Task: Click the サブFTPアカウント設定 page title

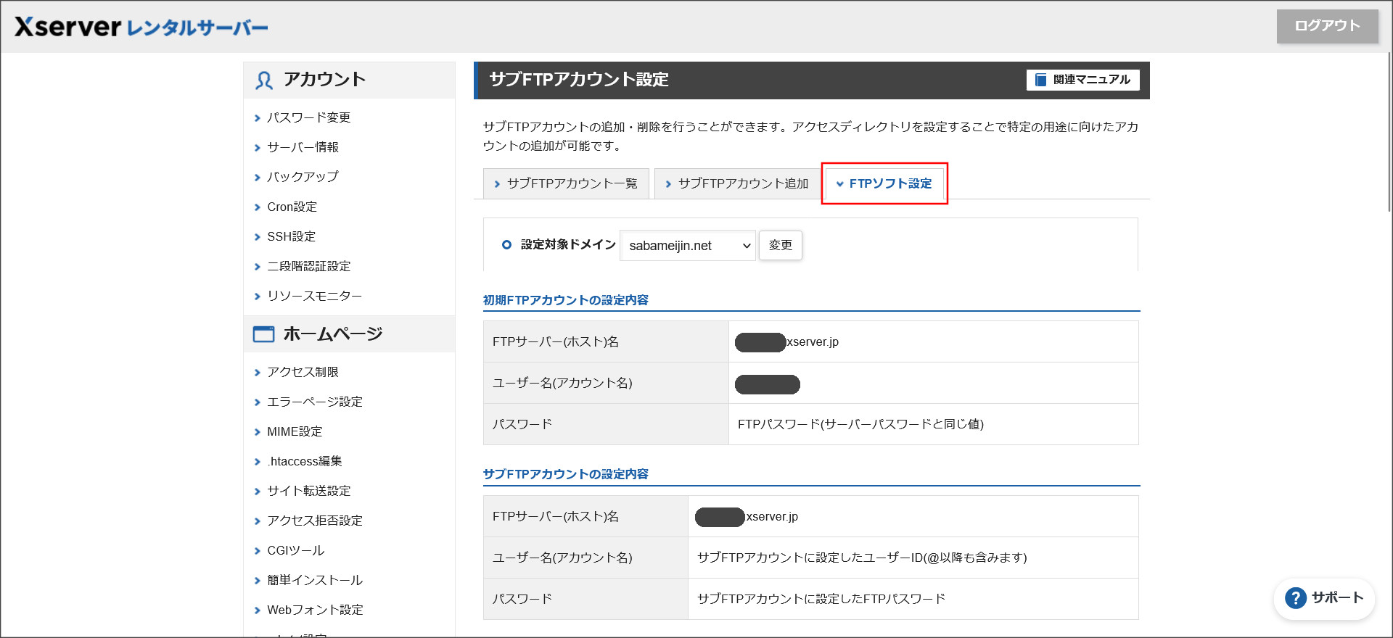Action: pos(579,80)
